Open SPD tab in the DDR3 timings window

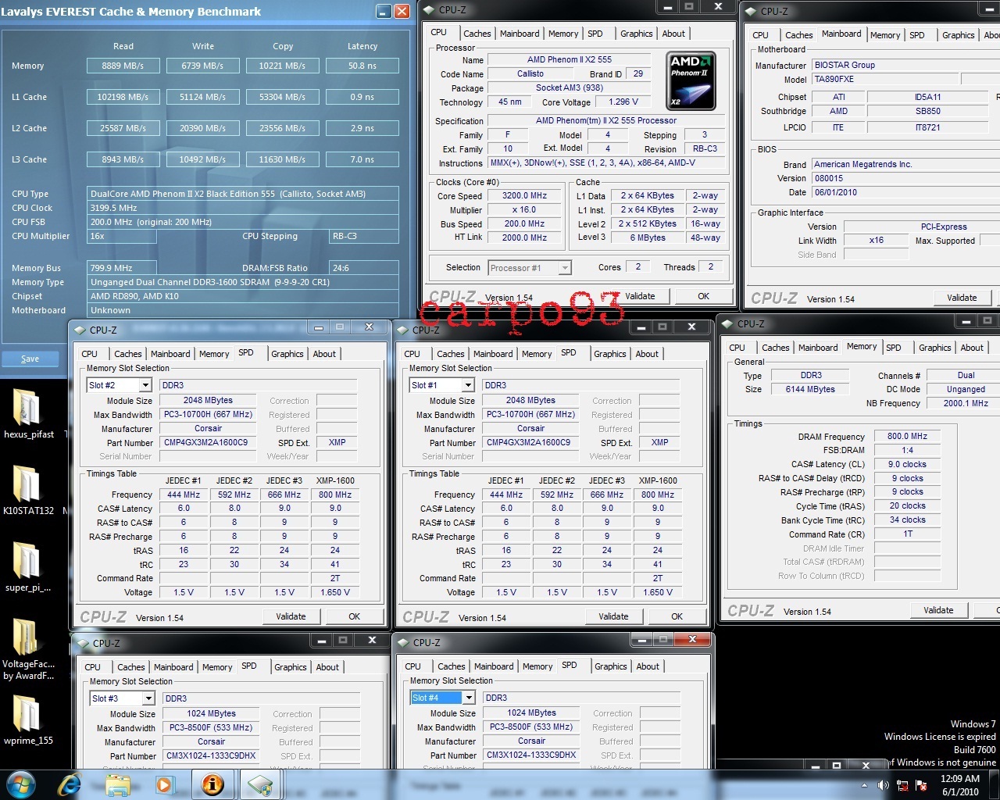click(x=894, y=348)
